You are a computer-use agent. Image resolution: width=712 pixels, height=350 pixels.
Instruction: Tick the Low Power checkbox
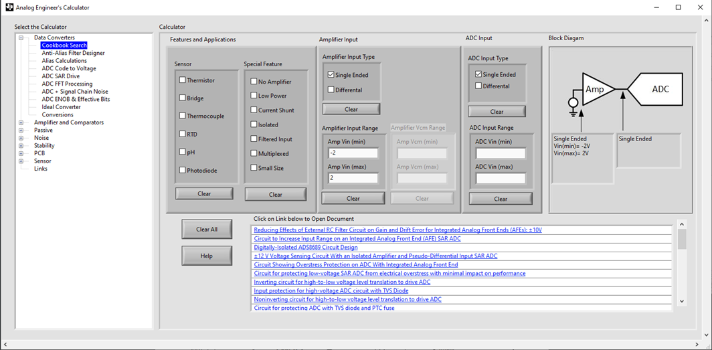[x=254, y=96]
